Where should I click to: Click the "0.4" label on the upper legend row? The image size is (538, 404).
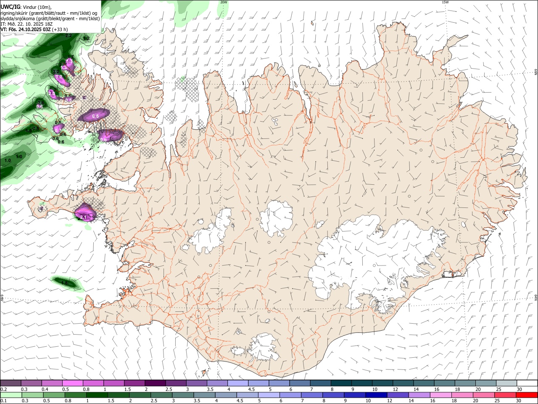pos(45,389)
